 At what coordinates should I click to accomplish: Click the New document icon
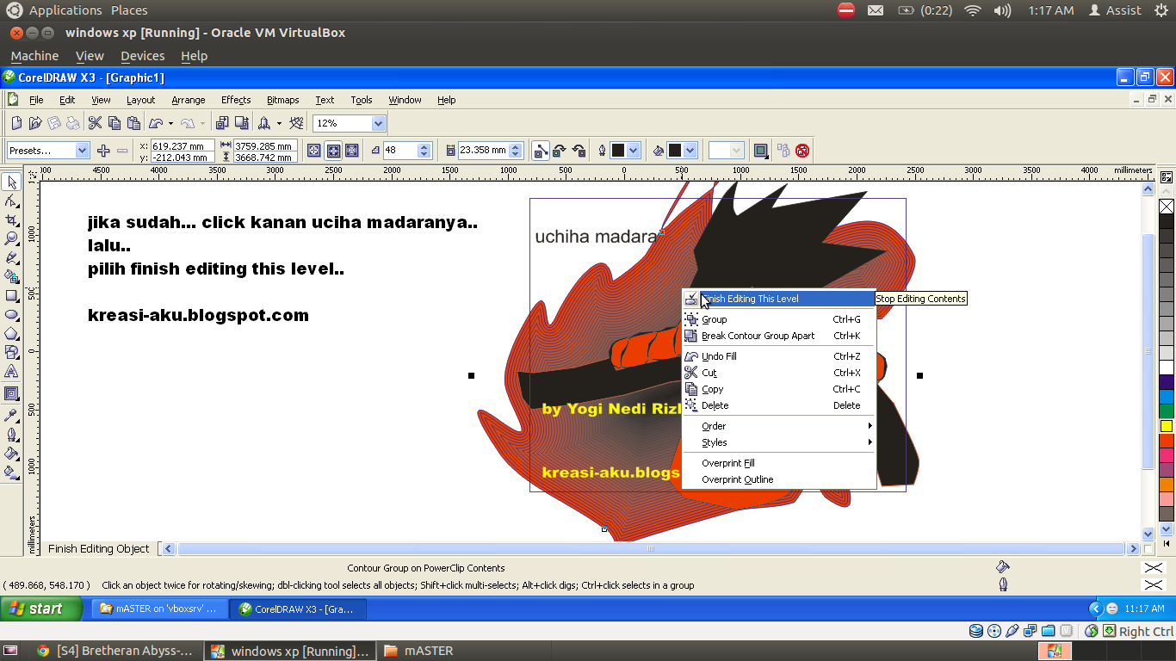pos(16,123)
